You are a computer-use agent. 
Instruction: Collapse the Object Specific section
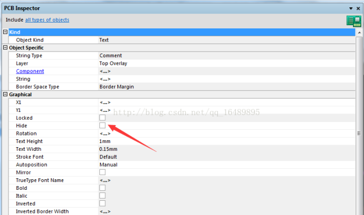[5, 48]
